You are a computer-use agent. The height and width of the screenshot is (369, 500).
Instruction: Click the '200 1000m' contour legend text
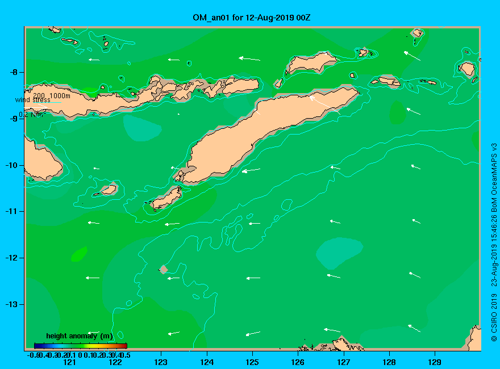click(x=52, y=95)
